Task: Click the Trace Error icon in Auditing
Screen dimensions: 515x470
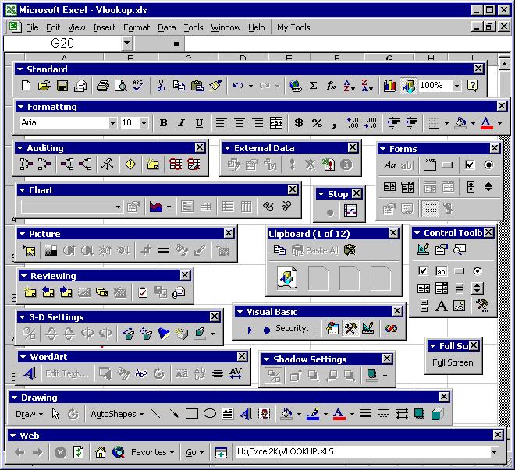Action: pos(130,164)
